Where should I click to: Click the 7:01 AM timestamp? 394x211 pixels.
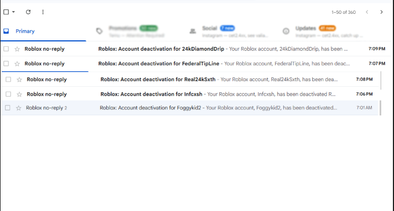pos(364,108)
